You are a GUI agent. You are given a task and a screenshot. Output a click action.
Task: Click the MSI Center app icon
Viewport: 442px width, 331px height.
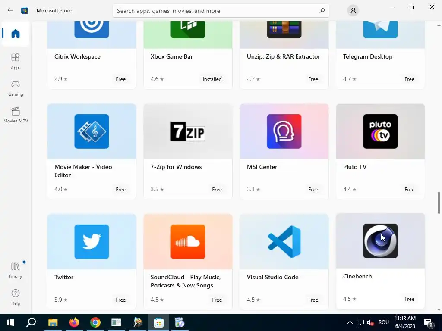284,131
